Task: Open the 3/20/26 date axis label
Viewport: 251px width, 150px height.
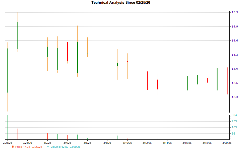Action: 227,142
